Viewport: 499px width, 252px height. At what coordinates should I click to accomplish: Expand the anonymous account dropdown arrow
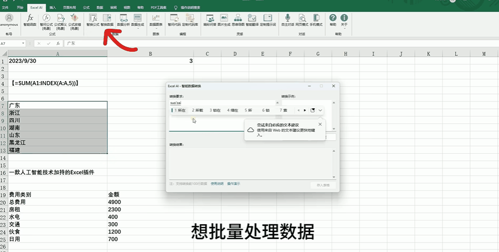(x=9, y=28)
